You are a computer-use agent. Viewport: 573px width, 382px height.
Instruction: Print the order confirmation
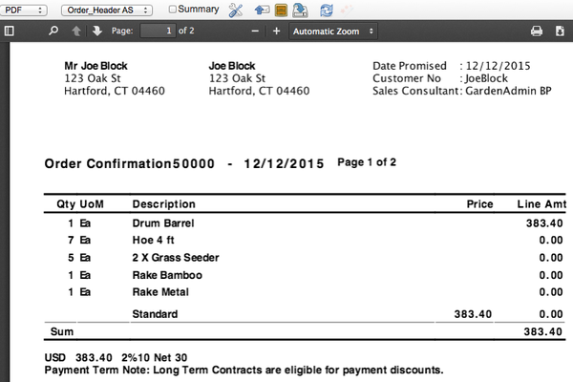(x=537, y=31)
